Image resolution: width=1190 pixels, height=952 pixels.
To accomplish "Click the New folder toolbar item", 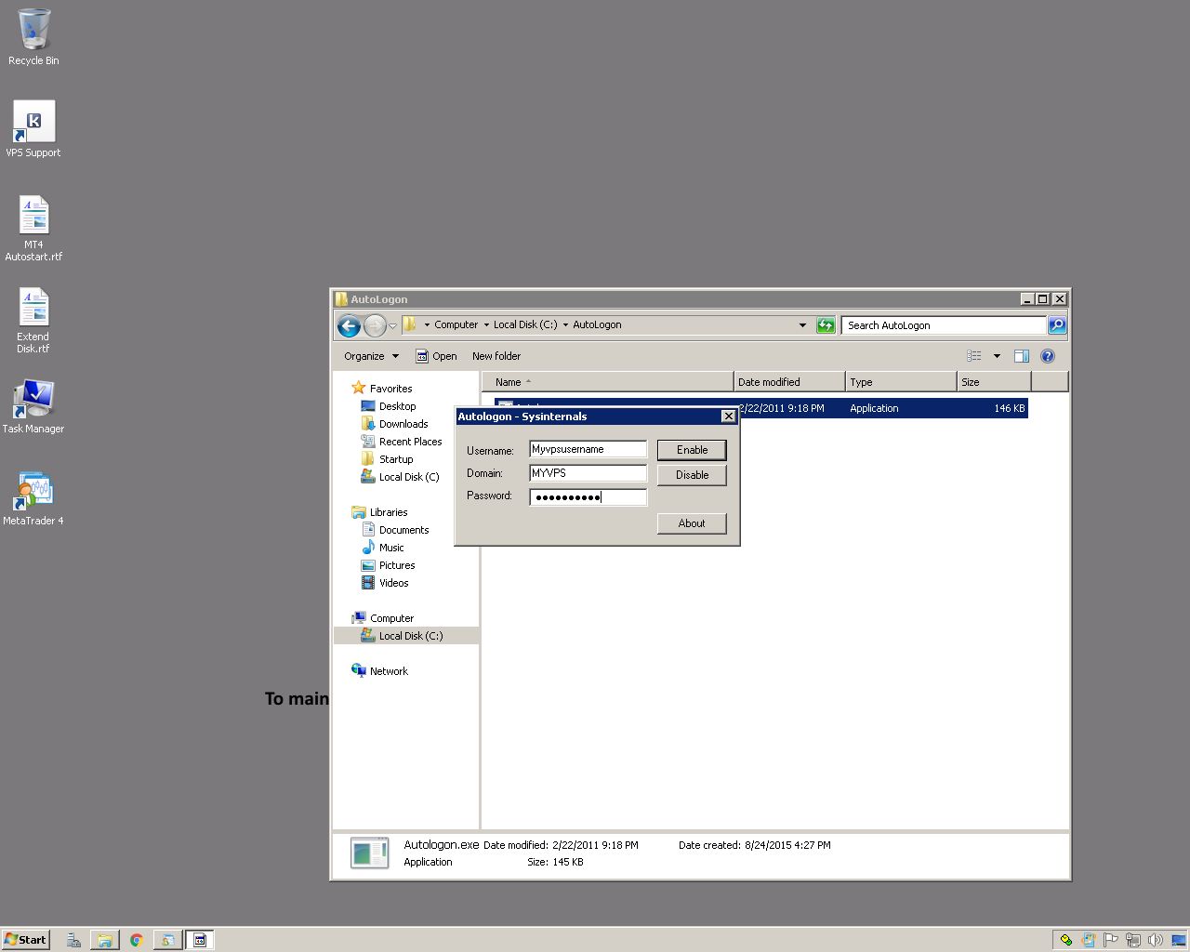I will click(496, 356).
